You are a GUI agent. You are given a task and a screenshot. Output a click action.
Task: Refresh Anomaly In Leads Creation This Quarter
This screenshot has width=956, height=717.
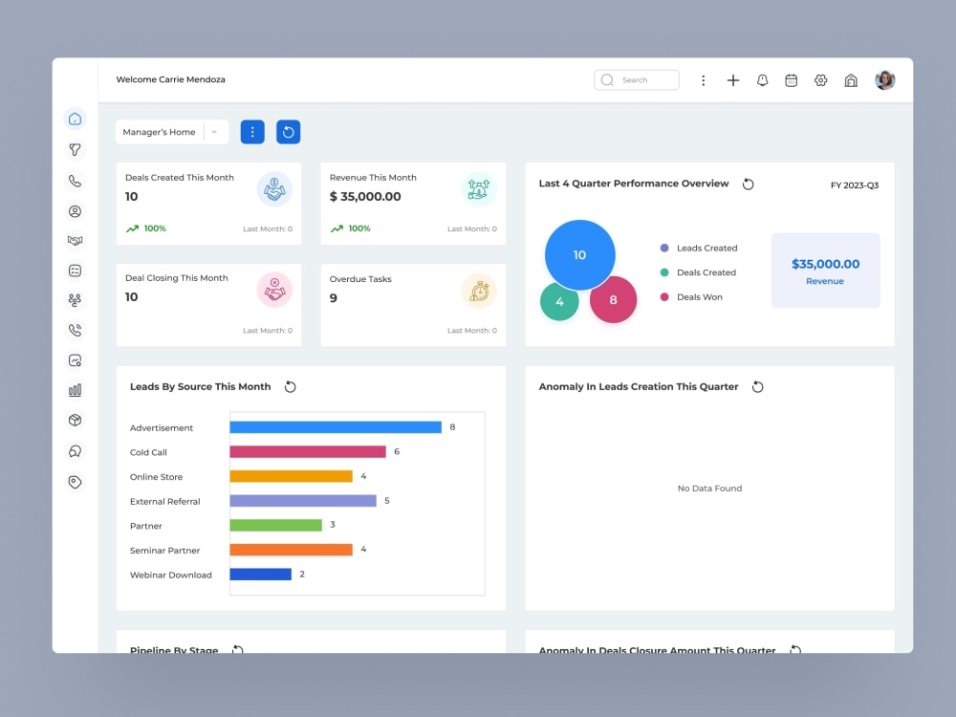tap(758, 387)
